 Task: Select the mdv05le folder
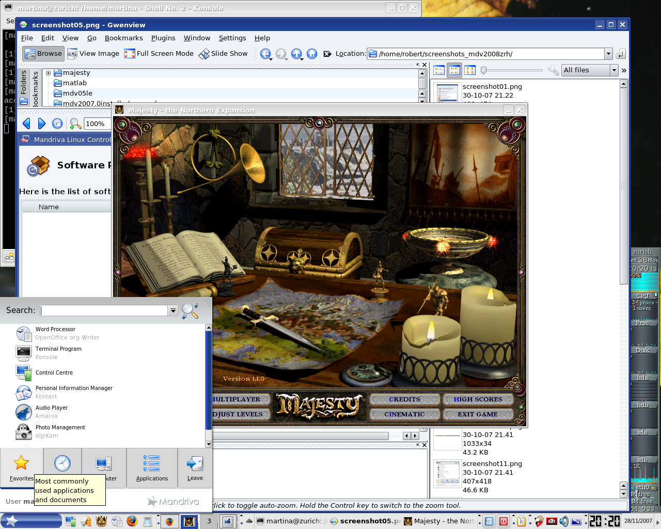[x=77, y=94]
